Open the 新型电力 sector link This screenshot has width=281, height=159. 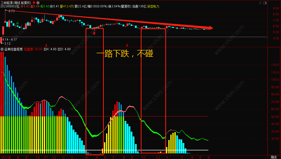153,6
